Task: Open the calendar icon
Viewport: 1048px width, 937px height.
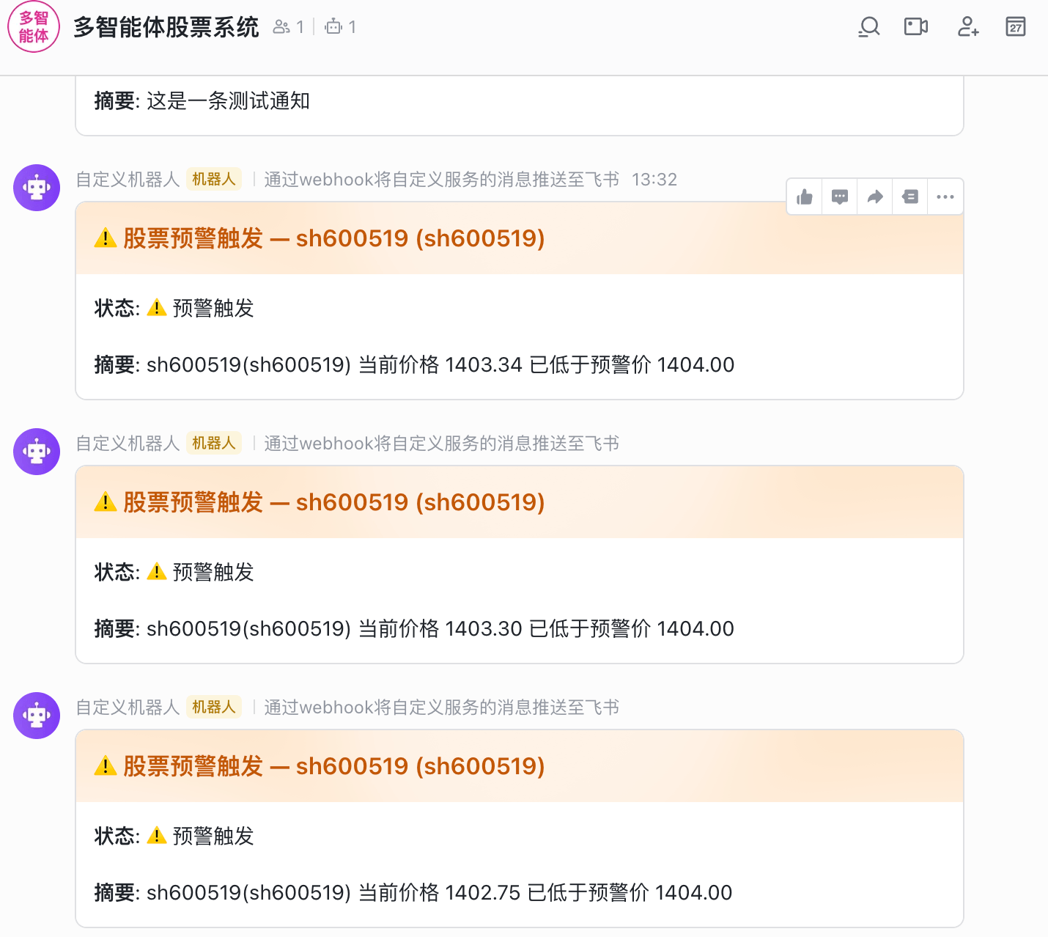Action: click(1016, 27)
